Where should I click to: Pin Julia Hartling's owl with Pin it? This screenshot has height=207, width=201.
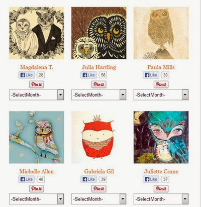coord(99,84)
